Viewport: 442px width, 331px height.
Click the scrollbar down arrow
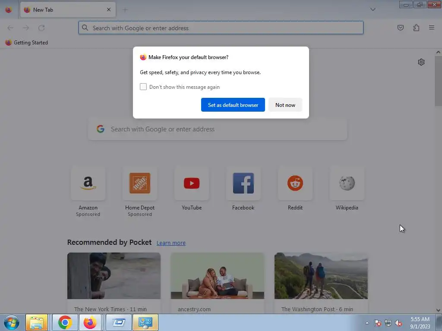pos(438,310)
